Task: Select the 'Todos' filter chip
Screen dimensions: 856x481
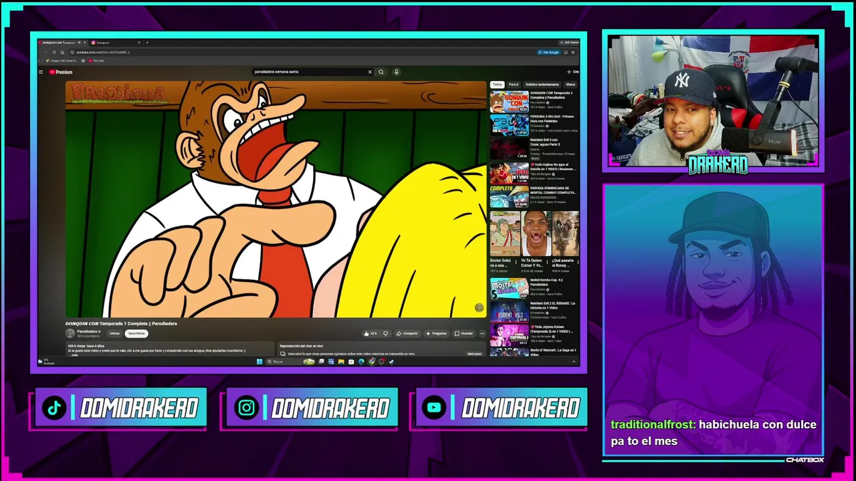Action: point(497,85)
